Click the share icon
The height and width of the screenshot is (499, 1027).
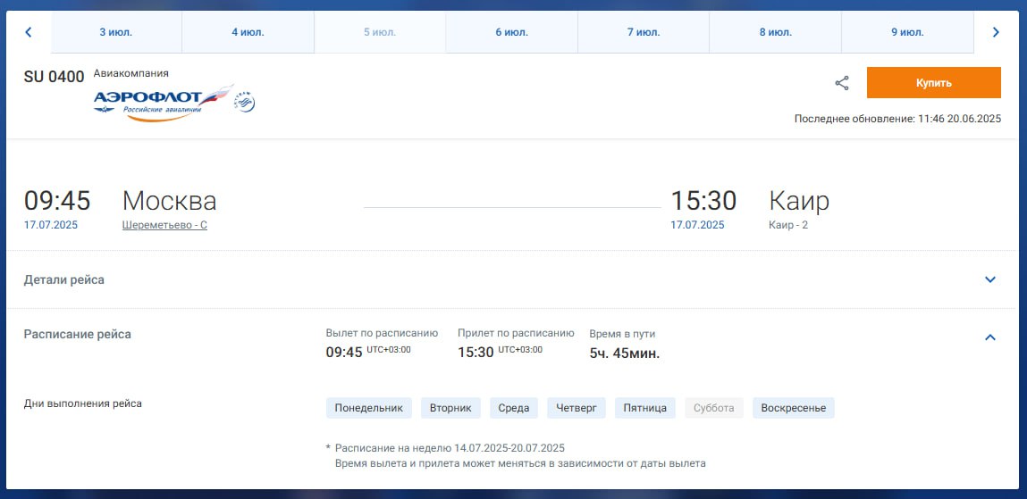pos(841,83)
